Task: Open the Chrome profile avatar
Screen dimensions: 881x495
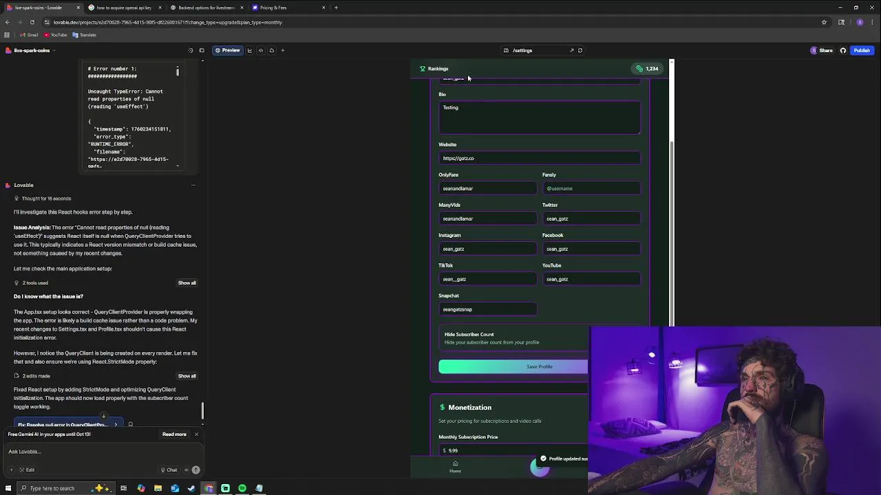Action: coord(860,22)
